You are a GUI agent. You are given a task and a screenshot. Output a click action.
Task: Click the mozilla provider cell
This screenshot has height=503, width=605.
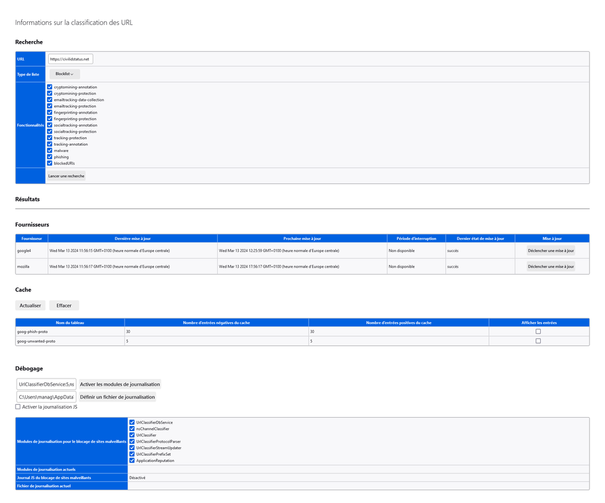[x=31, y=266]
